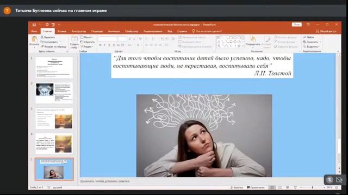This screenshot has height=195, width=348.
Task: Switch to the Переходы tab
Action: [97, 31]
